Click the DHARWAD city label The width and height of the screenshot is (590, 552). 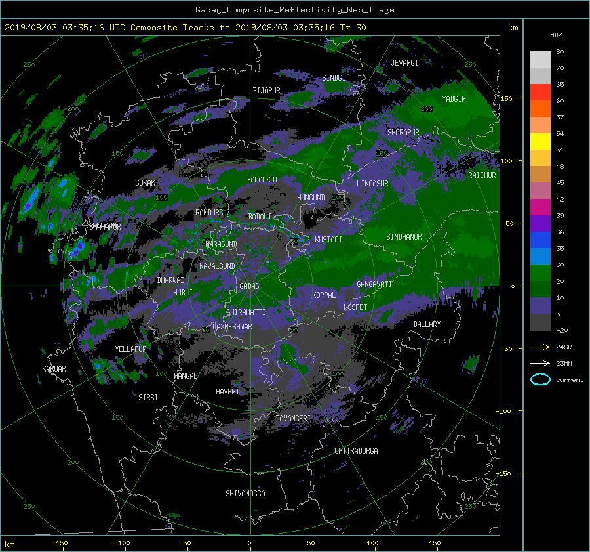click(x=171, y=280)
